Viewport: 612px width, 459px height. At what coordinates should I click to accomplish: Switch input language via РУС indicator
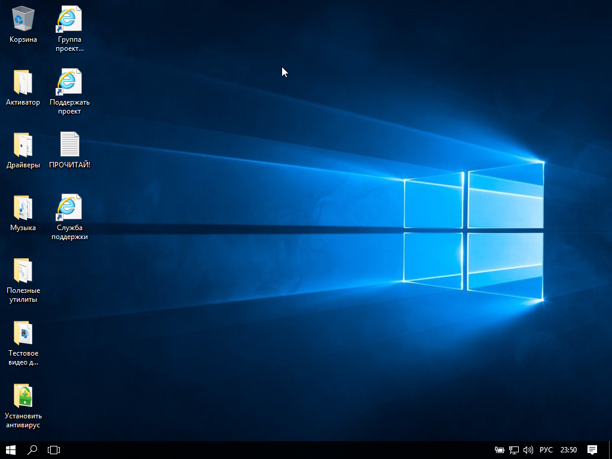(x=546, y=450)
